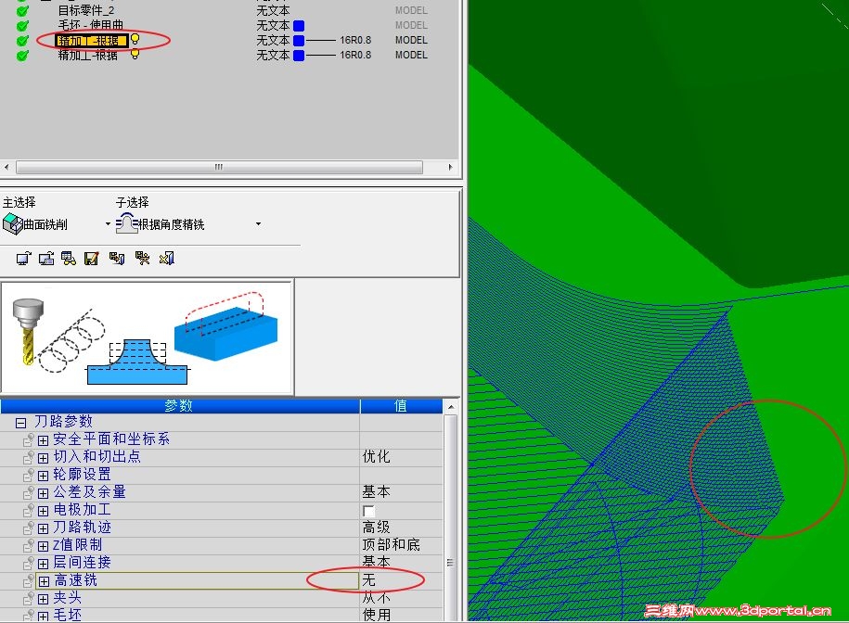Click MODEL in the last 精加工 row
Viewport: 849px width, 623px height.
point(411,56)
